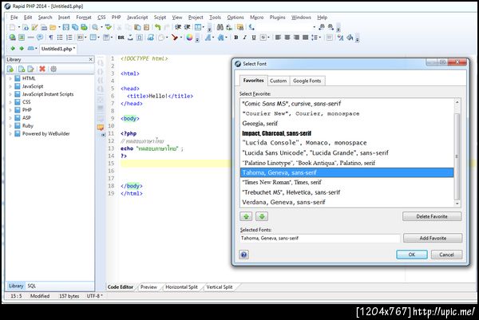Move favorite down with green arrow
This screenshot has width=479, height=320.
262,216
